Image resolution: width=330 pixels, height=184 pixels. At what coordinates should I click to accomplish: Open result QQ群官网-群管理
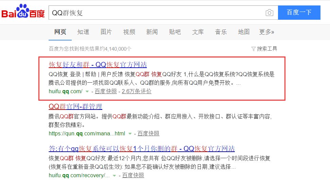[75, 106]
